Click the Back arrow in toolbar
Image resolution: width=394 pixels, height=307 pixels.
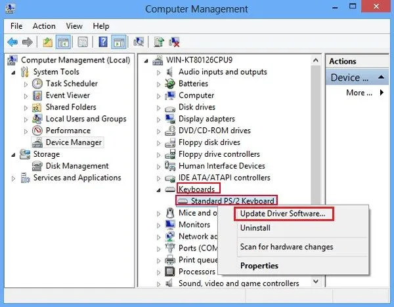pos(12,42)
